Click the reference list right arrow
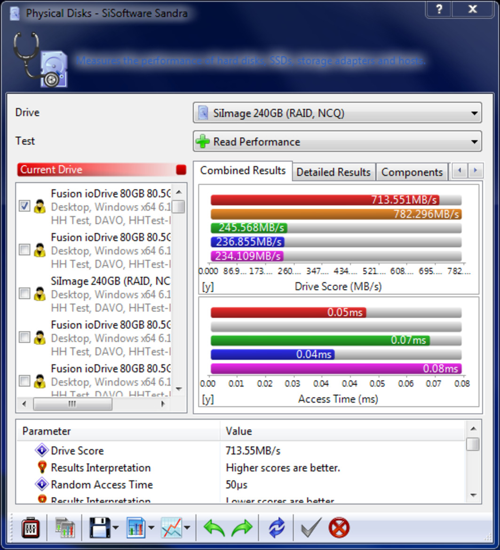500x550 pixels. pyautogui.click(x=163, y=404)
